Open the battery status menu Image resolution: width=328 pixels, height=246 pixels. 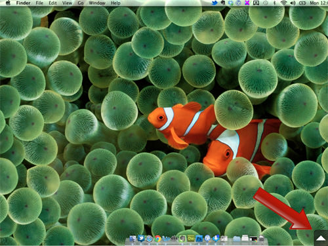(302, 3)
